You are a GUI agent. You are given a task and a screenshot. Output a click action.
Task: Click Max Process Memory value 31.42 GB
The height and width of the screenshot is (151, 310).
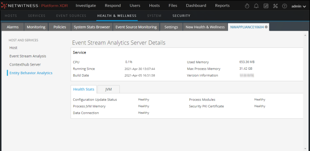point(246,68)
